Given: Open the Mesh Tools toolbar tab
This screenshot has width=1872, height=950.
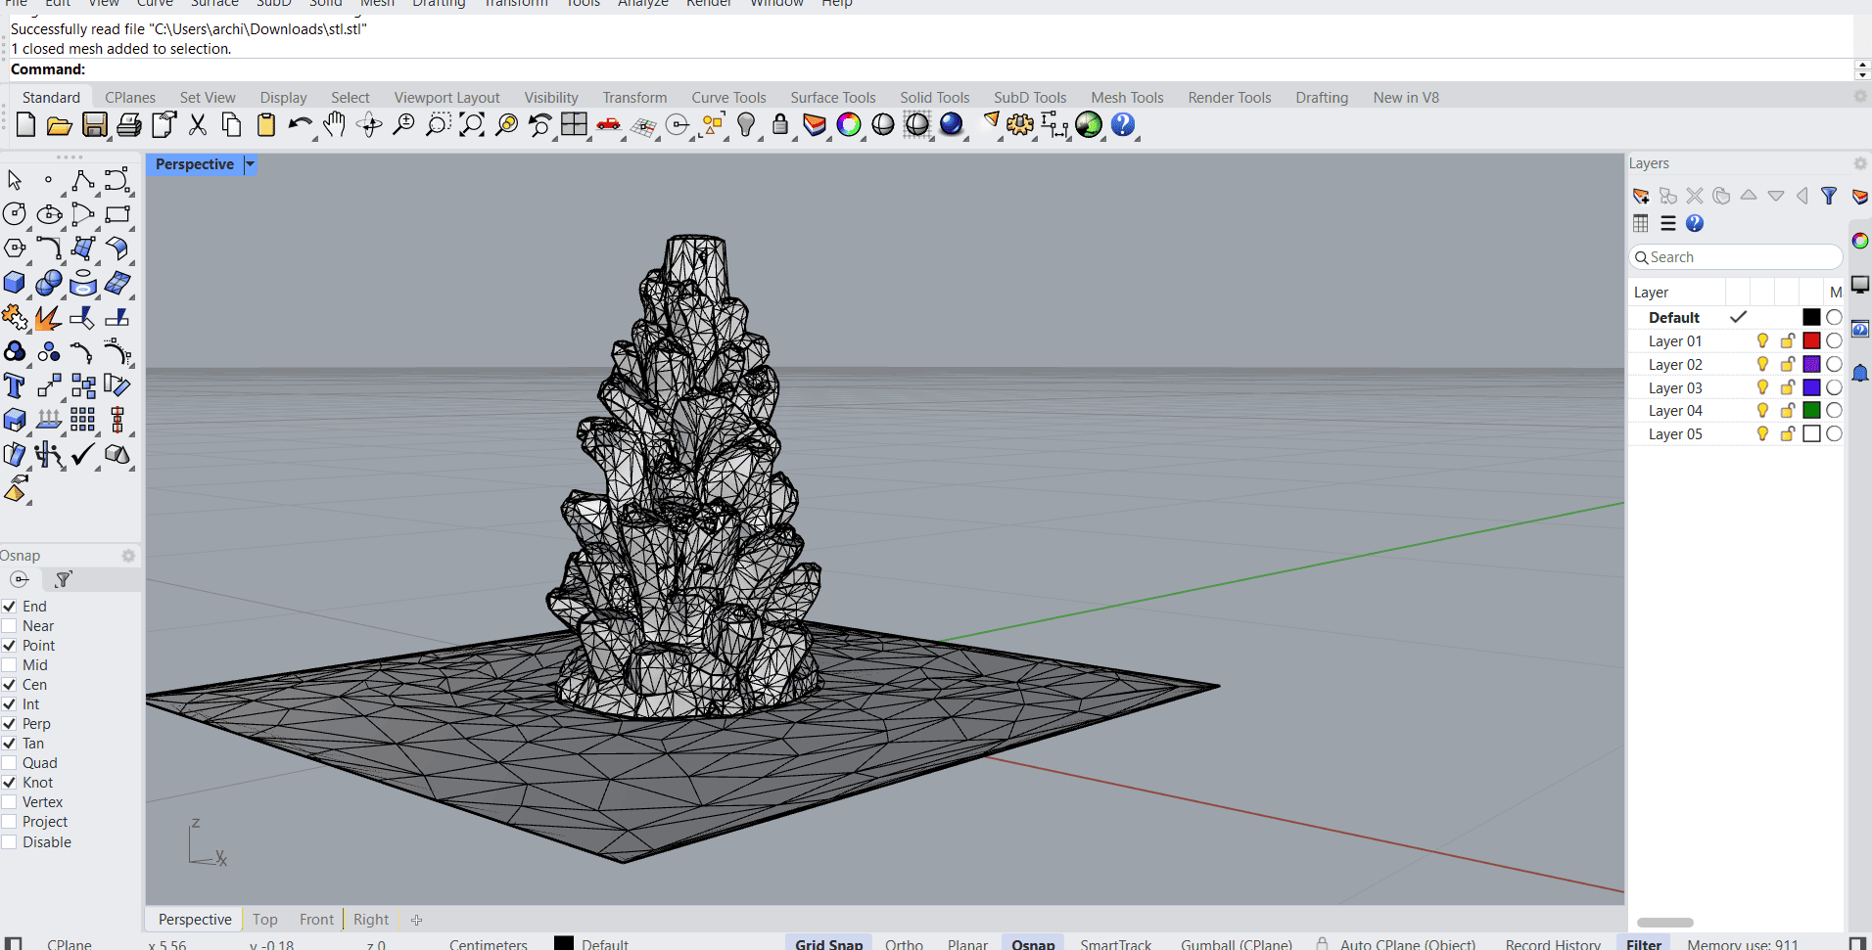Looking at the screenshot, I should pyautogui.click(x=1127, y=98).
